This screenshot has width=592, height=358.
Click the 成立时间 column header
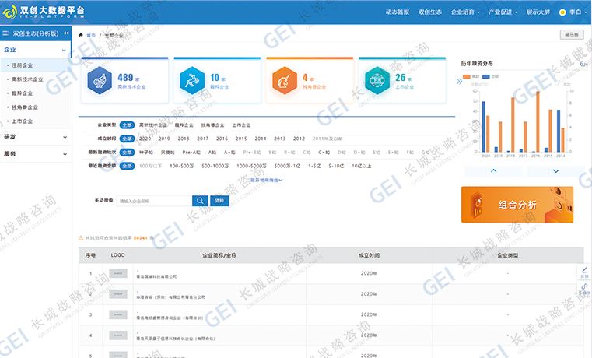pos(369,256)
